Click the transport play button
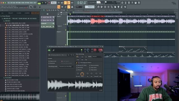This screenshot has width=179, height=101. pyautogui.click(x=43, y=3)
